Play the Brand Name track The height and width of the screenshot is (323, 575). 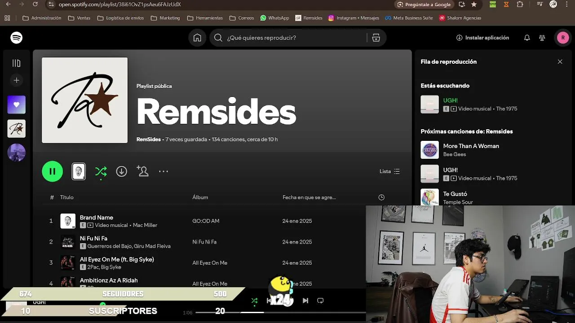(97, 218)
